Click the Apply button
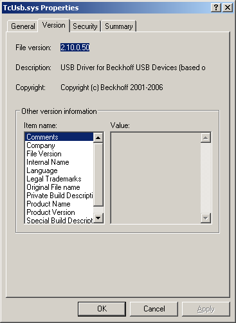Viewport: 236px width, 323px height. (206, 309)
